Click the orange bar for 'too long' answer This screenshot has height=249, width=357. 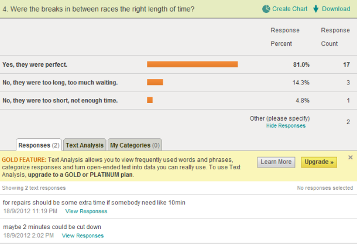(155, 83)
